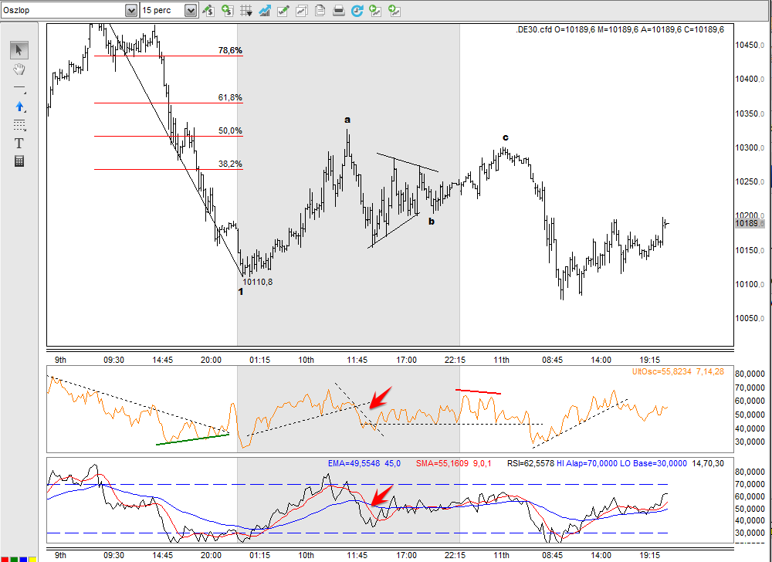Choose the trend line drawing tool

point(19,89)
